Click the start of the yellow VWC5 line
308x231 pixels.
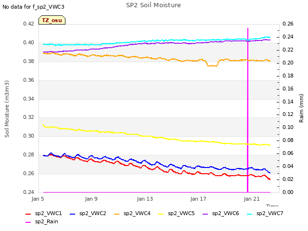pos(43,125)
